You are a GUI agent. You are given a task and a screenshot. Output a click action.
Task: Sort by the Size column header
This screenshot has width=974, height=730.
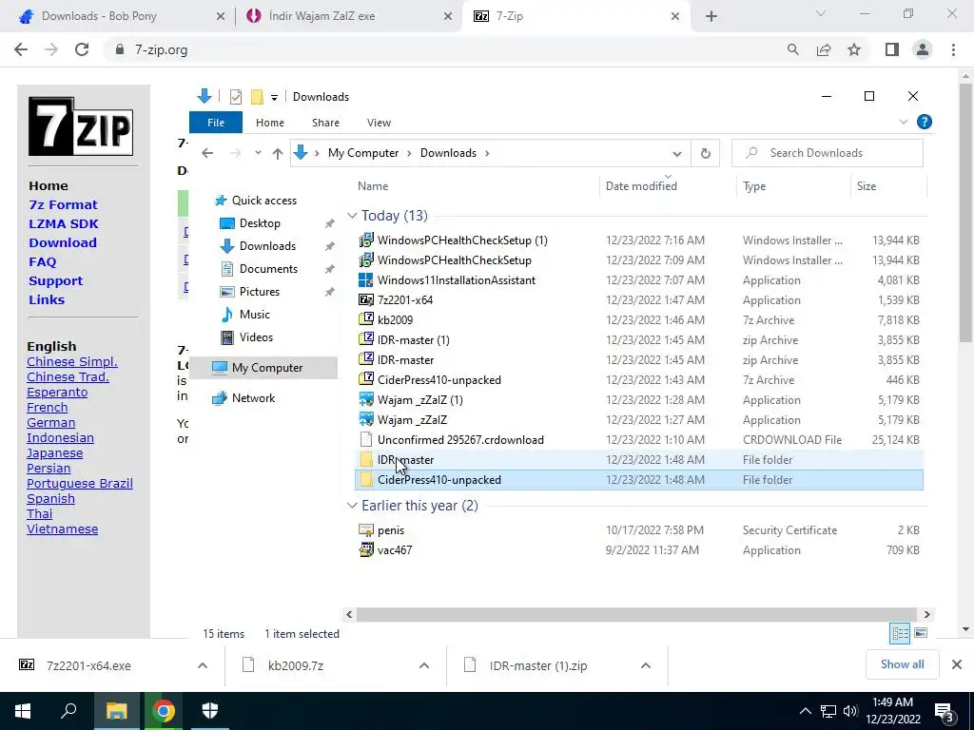[866, 185]
